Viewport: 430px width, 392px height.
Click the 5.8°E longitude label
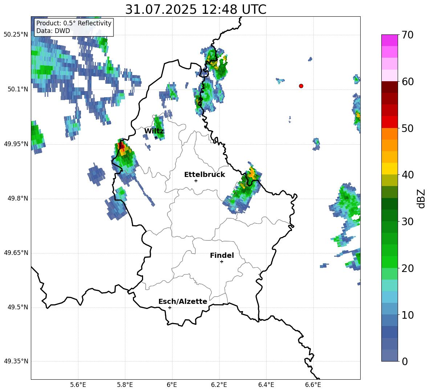pyautogui.click(x=125, y=385)
